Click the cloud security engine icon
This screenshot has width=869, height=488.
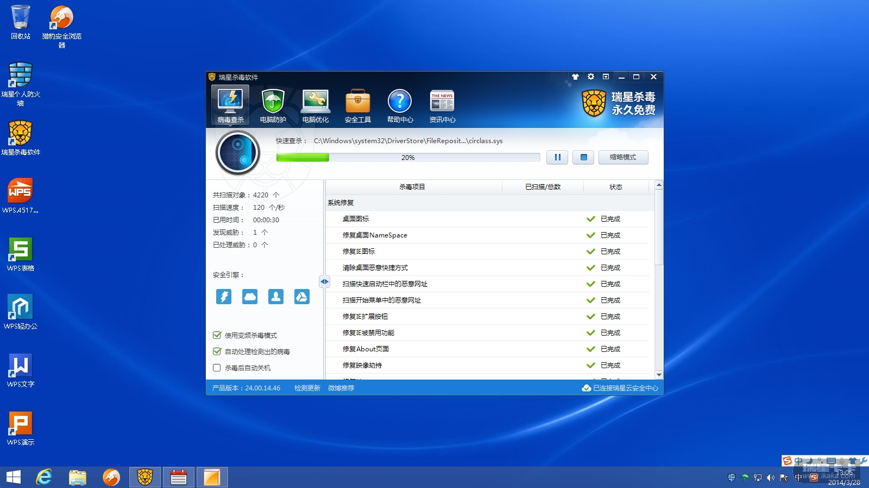(x=250, y=297)
